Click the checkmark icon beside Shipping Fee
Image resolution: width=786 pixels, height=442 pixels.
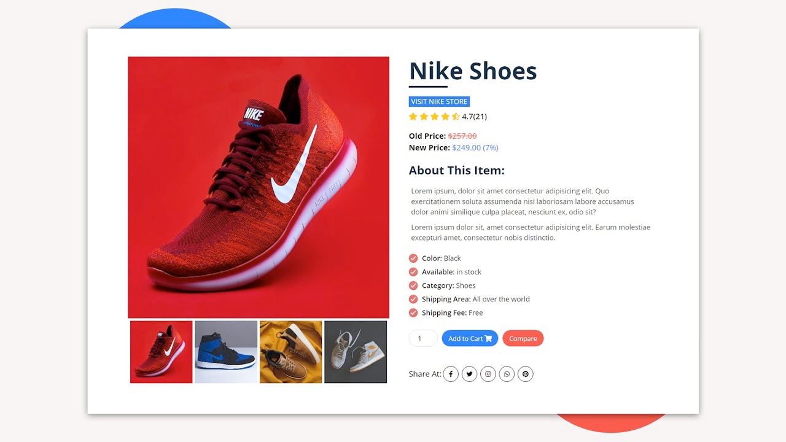pyautogui.click(x=413, y=313)
